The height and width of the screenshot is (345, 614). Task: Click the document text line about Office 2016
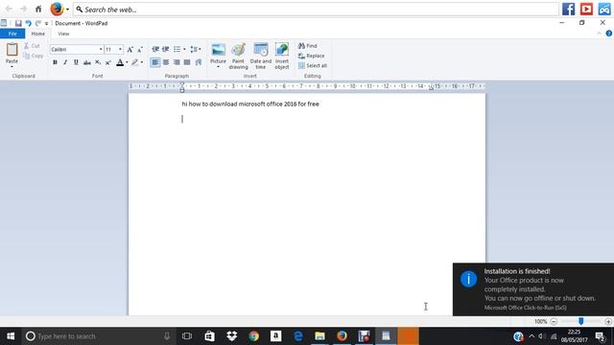coord(250,104)
